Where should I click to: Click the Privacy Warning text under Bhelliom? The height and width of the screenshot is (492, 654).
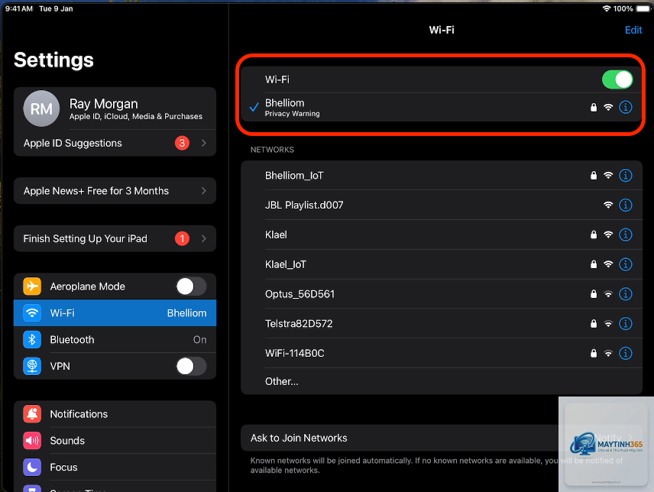(x=292, y=114)
